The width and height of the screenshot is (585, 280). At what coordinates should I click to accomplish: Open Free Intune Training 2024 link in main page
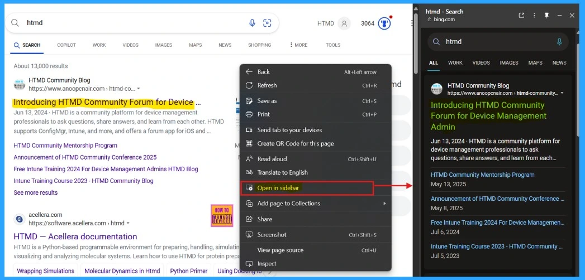click(x=106, y=169)
